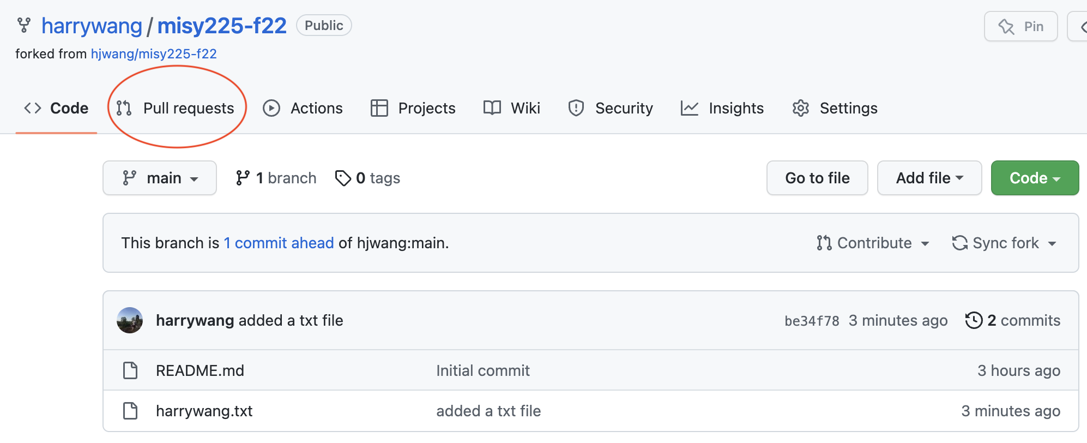The width and height of the screenshot is (1087, 443).
Task: Click the pin icon in Pin button
Action: [x=1006, y=27]
